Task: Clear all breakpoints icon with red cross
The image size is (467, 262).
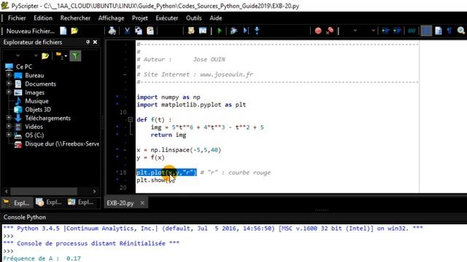Action: pyautogui.click(x=329, y=31)
